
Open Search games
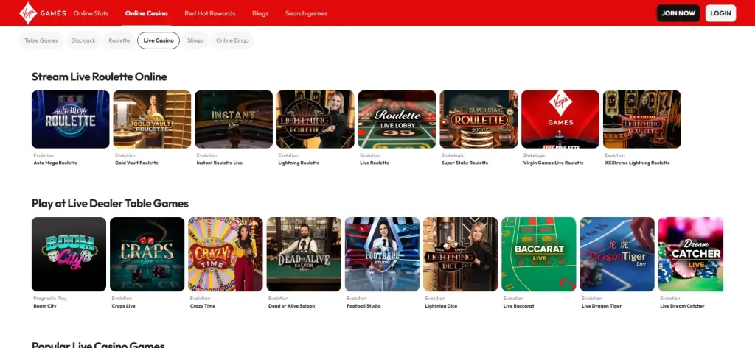tap(306, 13)
